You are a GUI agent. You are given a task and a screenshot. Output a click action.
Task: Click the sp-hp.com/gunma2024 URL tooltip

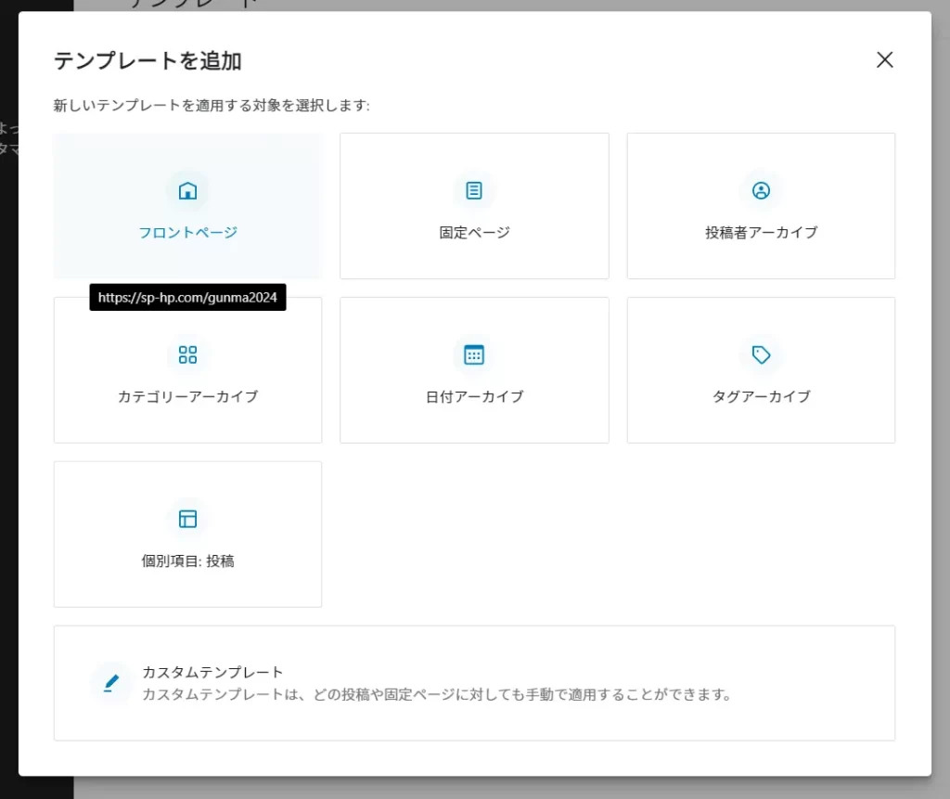coord(187,298)
